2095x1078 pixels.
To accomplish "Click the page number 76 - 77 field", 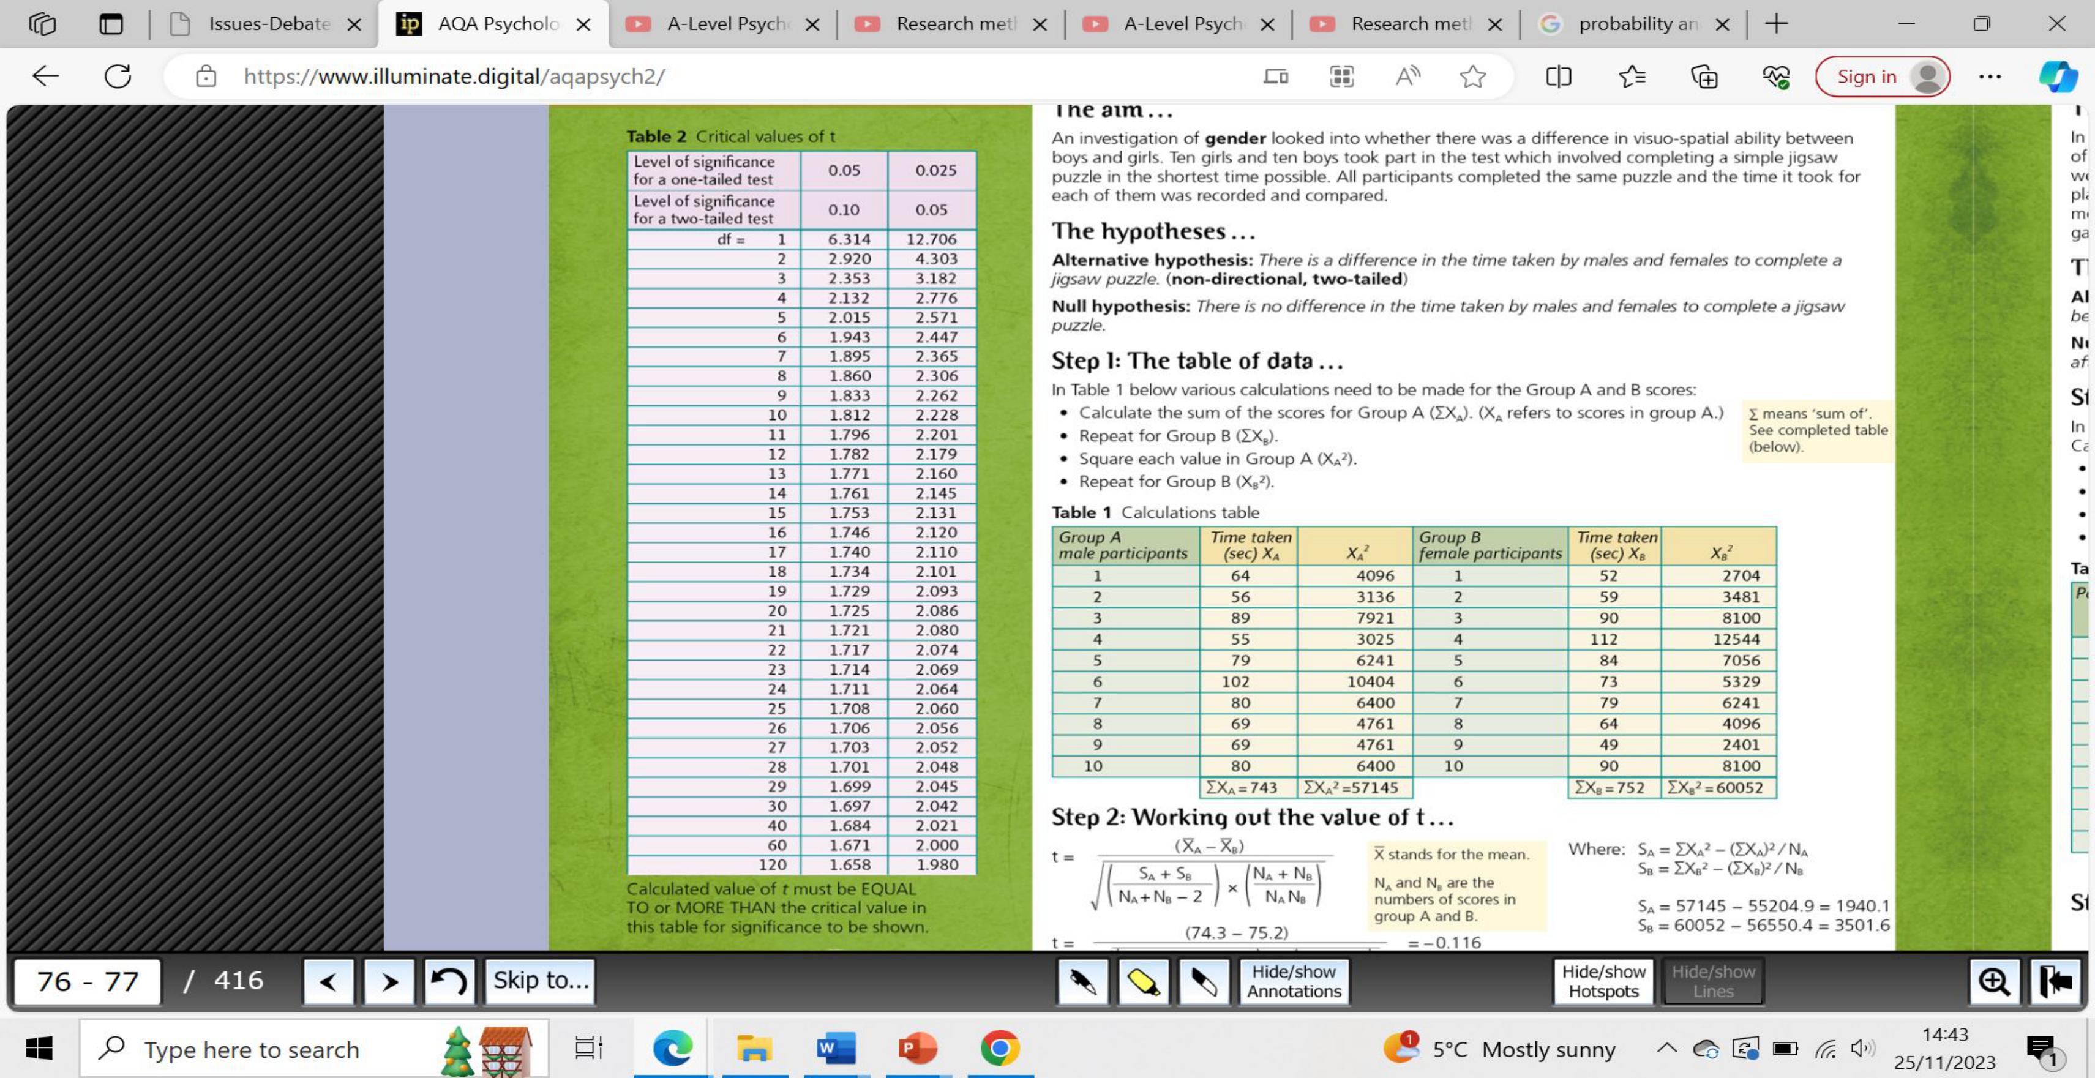I will pos(88,982).
